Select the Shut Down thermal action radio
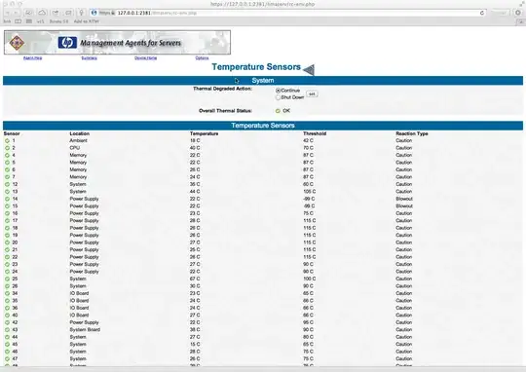 tap(278, 97)
